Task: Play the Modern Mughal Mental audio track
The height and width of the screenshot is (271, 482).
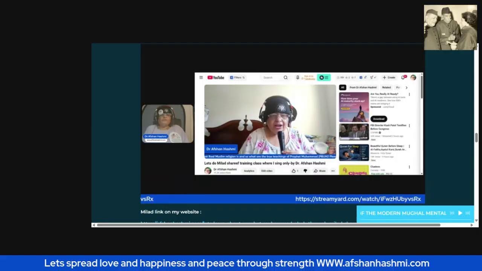Action: click(x=460, y=213)
